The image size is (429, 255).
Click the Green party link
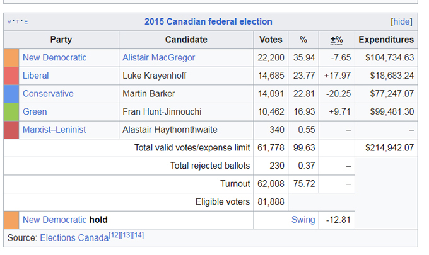35,112
